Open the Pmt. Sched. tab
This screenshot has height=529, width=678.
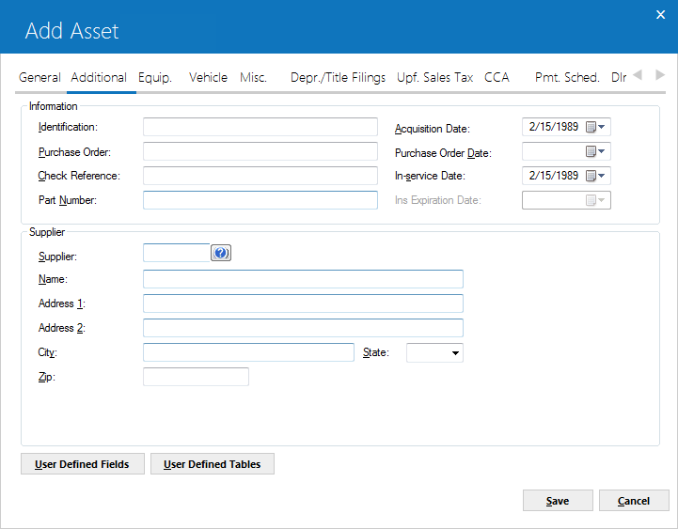tap(567, 77)
